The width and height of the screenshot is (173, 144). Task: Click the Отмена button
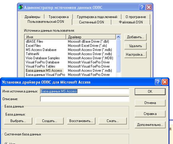click(x=150, y=103)
